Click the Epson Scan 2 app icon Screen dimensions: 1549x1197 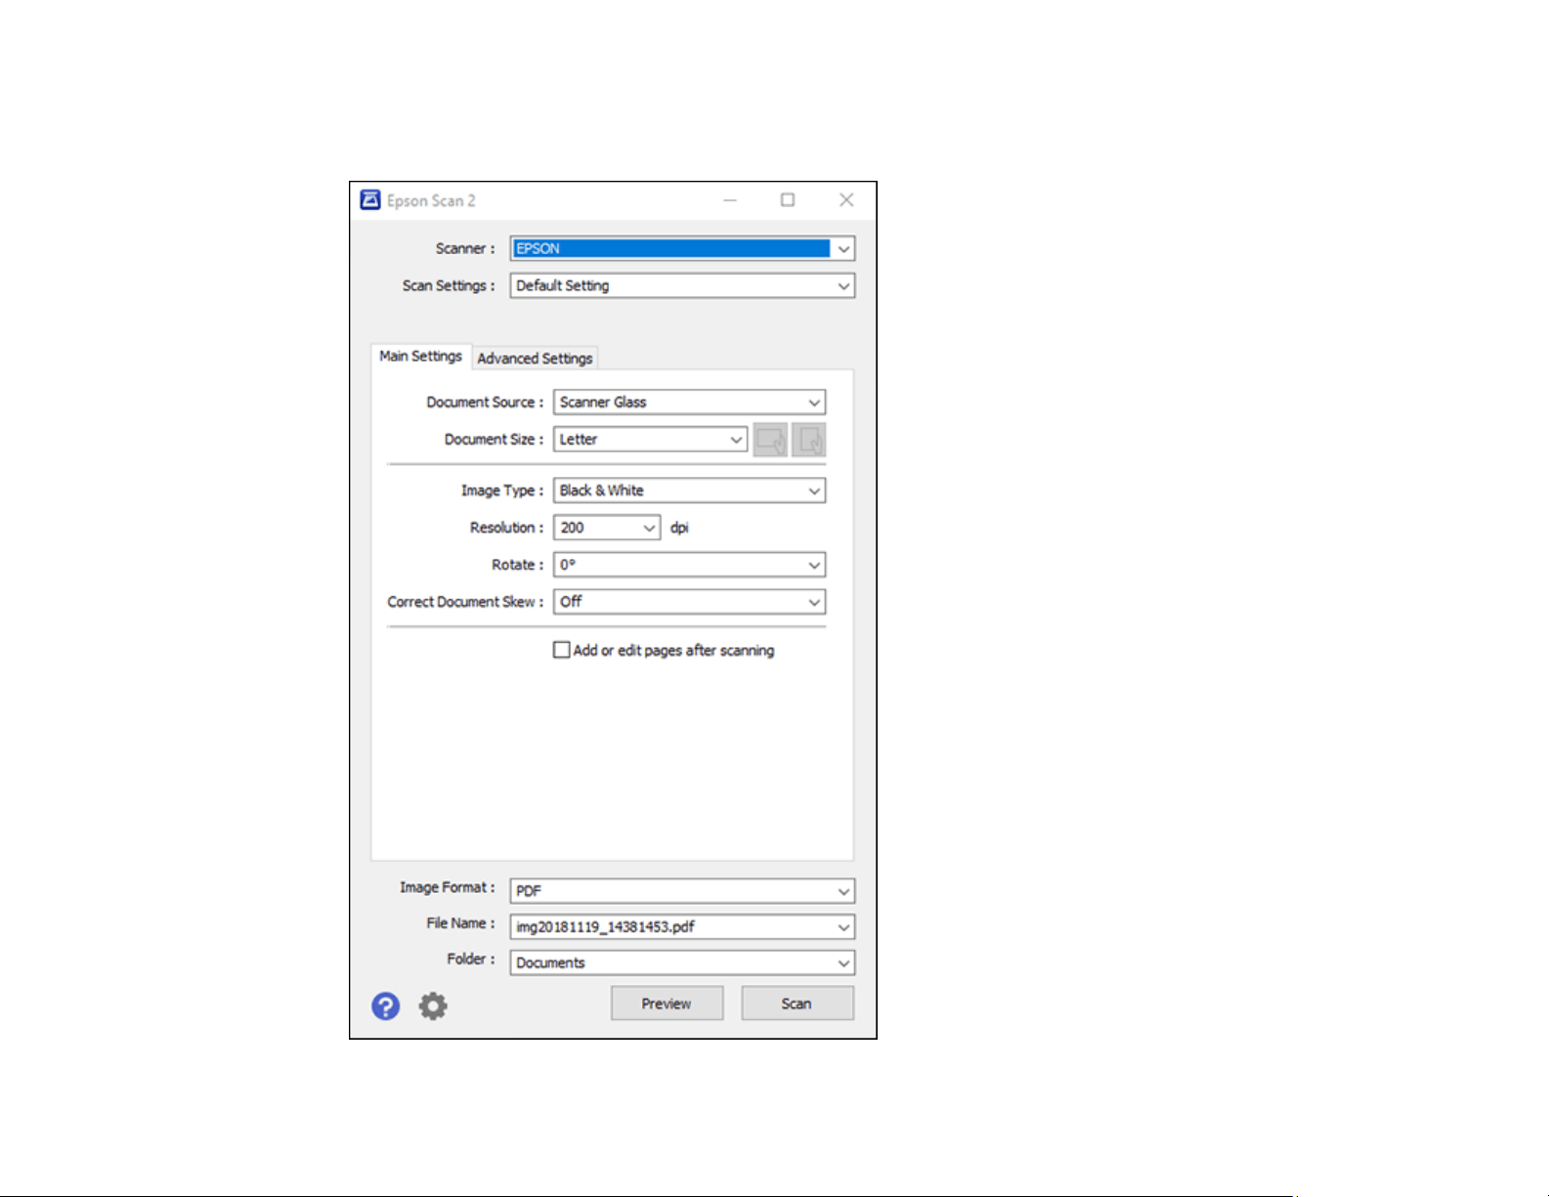point(370,200)
